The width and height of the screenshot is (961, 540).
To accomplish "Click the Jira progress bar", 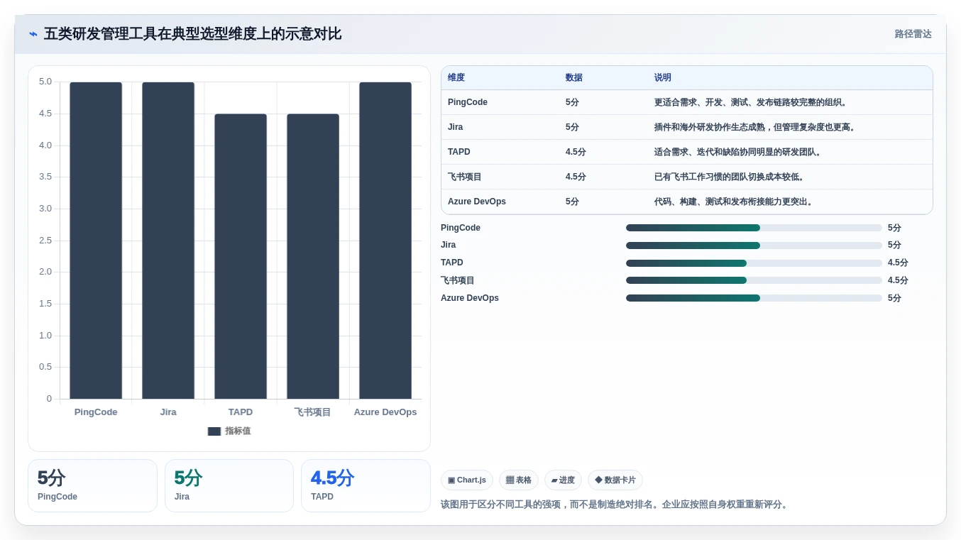I will pos(754,246).
